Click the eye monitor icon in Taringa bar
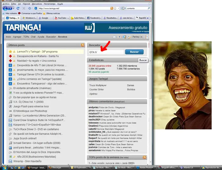The image size is (222, 170). click(x=119, y=37)
